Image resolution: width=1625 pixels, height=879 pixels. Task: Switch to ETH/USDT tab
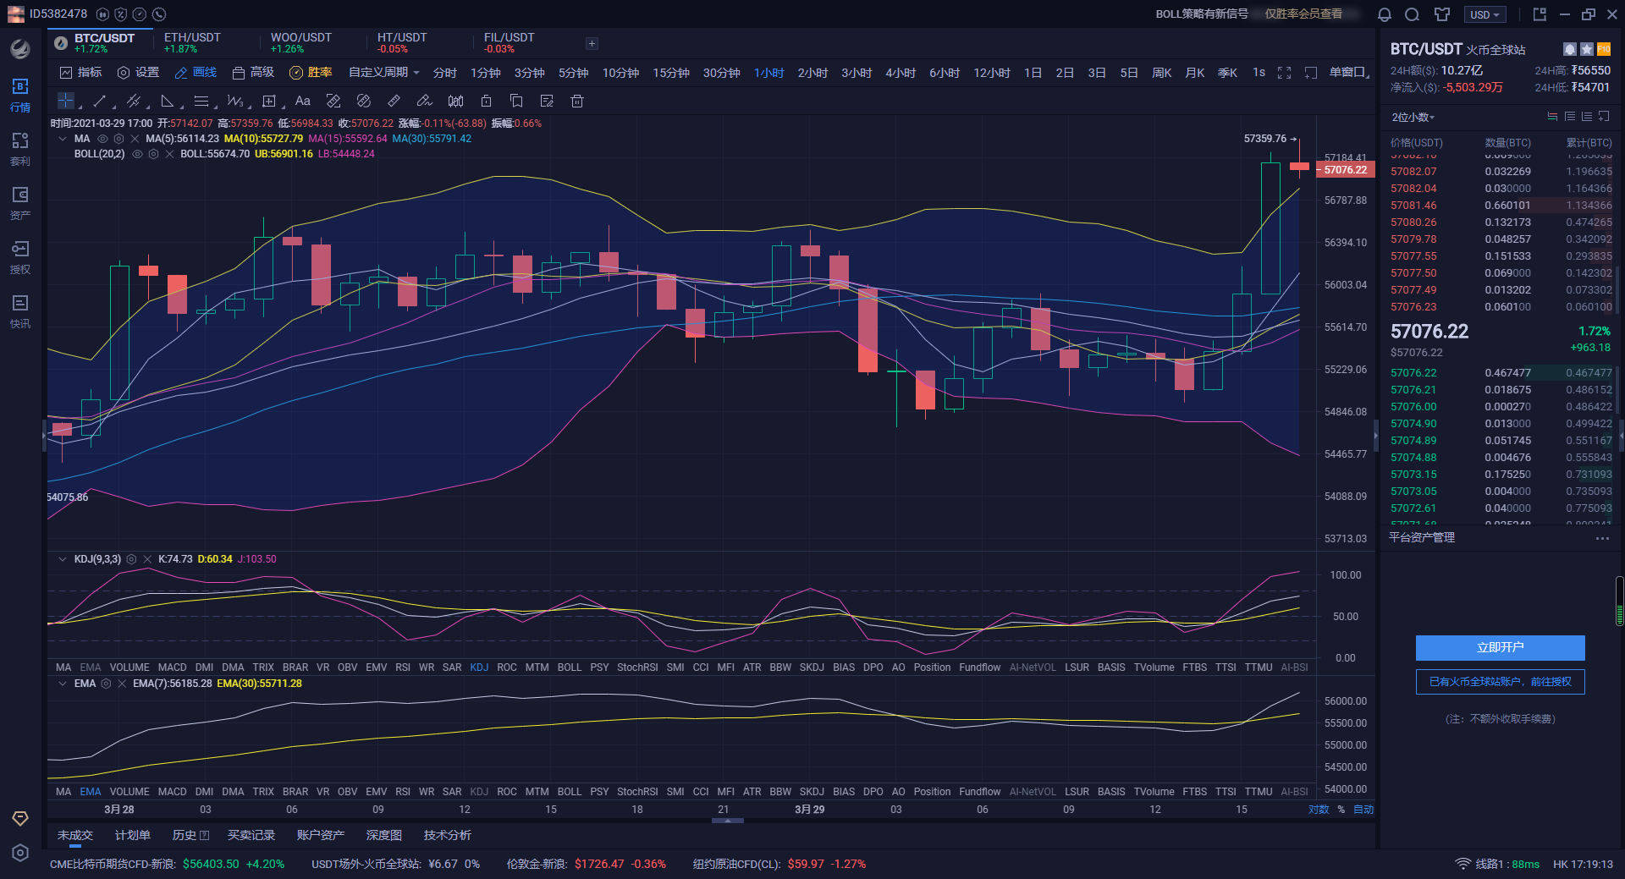[192, 43]
